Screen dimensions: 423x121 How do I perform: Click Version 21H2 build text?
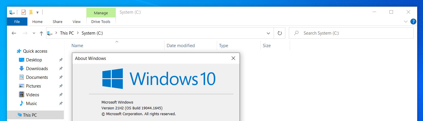pyautogui.click(x=132, y=108)
